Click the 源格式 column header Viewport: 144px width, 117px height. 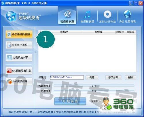[120, 32]
